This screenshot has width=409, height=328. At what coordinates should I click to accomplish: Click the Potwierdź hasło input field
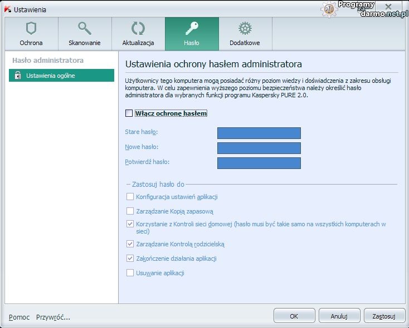tap(259, 163)
